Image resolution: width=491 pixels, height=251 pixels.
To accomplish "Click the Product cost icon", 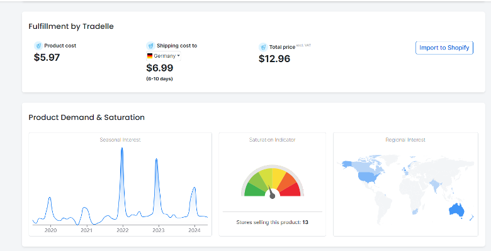I will [x=38, y=46].
